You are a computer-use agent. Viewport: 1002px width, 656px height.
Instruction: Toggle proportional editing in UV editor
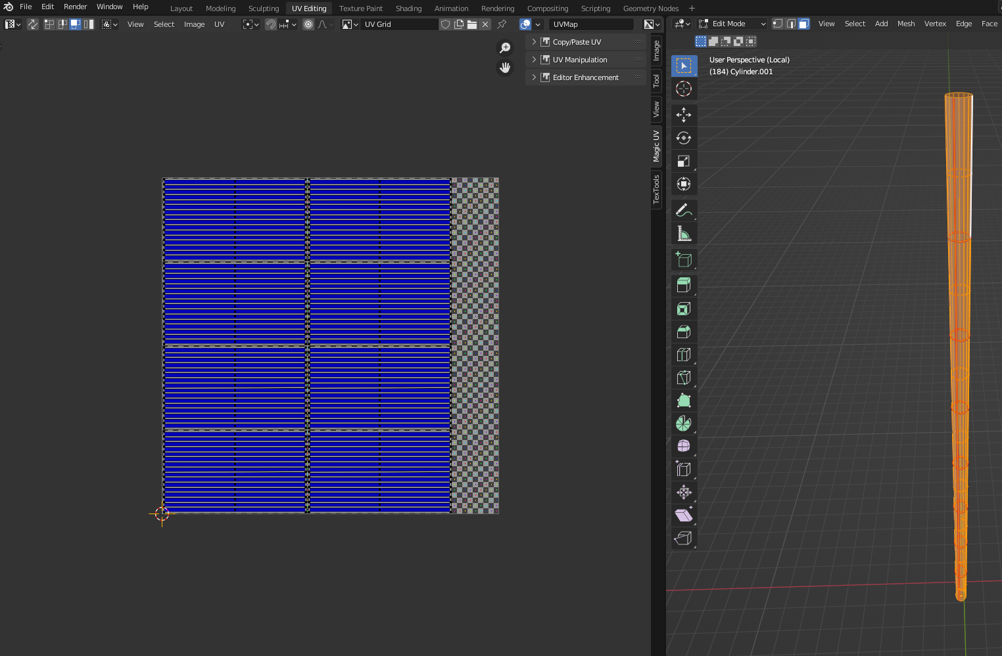point(308,24)
